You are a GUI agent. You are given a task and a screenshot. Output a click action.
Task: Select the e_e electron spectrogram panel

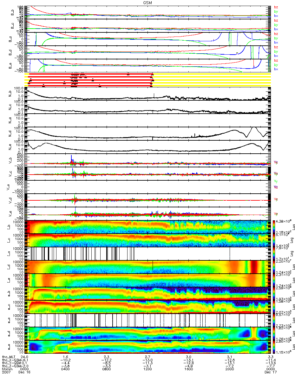[x=147, y=347]
